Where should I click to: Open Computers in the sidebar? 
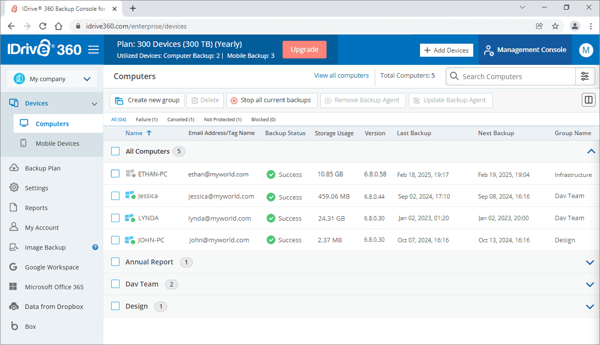(58, 124)
